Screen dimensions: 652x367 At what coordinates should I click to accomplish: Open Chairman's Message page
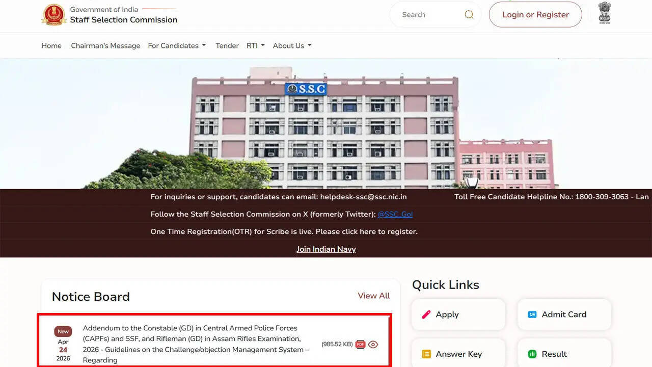(105, 46)
